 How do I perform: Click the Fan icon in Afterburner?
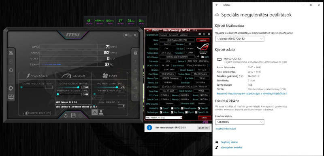click(x=105, y=76)
